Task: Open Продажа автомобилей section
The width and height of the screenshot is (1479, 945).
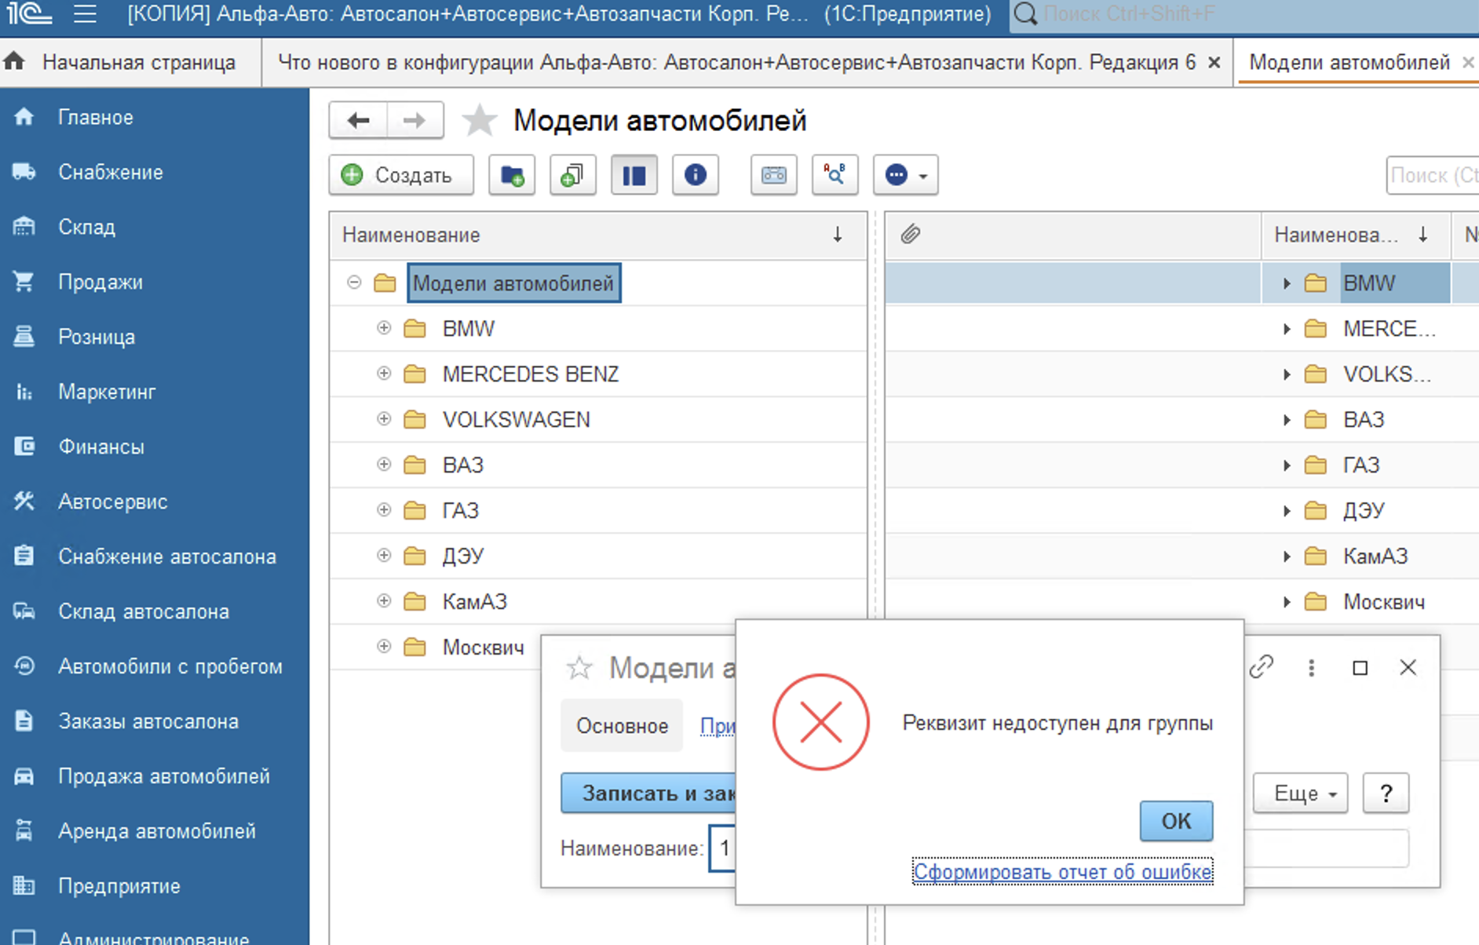Action: (164, 776)
